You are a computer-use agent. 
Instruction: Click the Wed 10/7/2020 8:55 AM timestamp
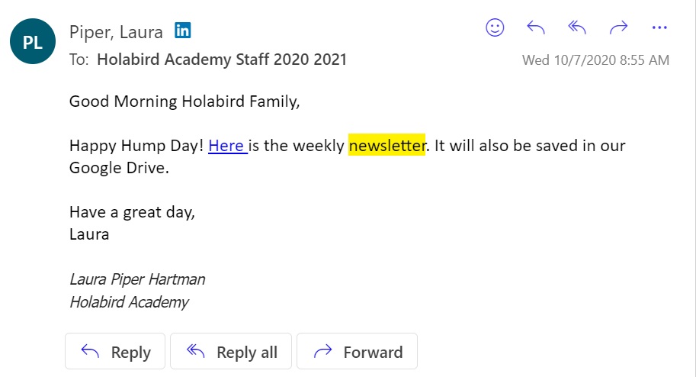coord(595,60)
